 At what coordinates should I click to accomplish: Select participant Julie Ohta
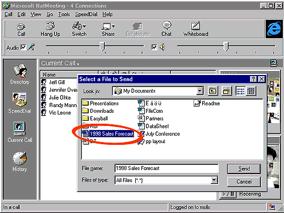pos(56,97)
